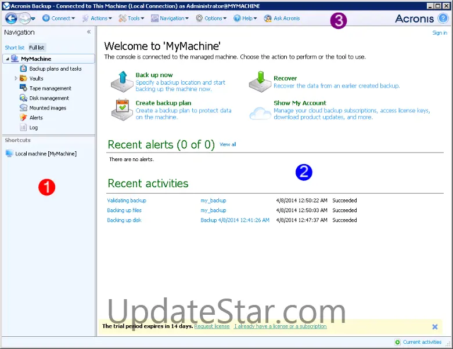Image resolution: width=453 pixels, height=349 pixels.
Task: Expand the Vaults tree node
Action: click(16, 78)
